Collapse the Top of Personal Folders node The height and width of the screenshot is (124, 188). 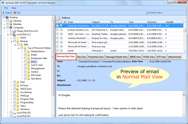18,48
